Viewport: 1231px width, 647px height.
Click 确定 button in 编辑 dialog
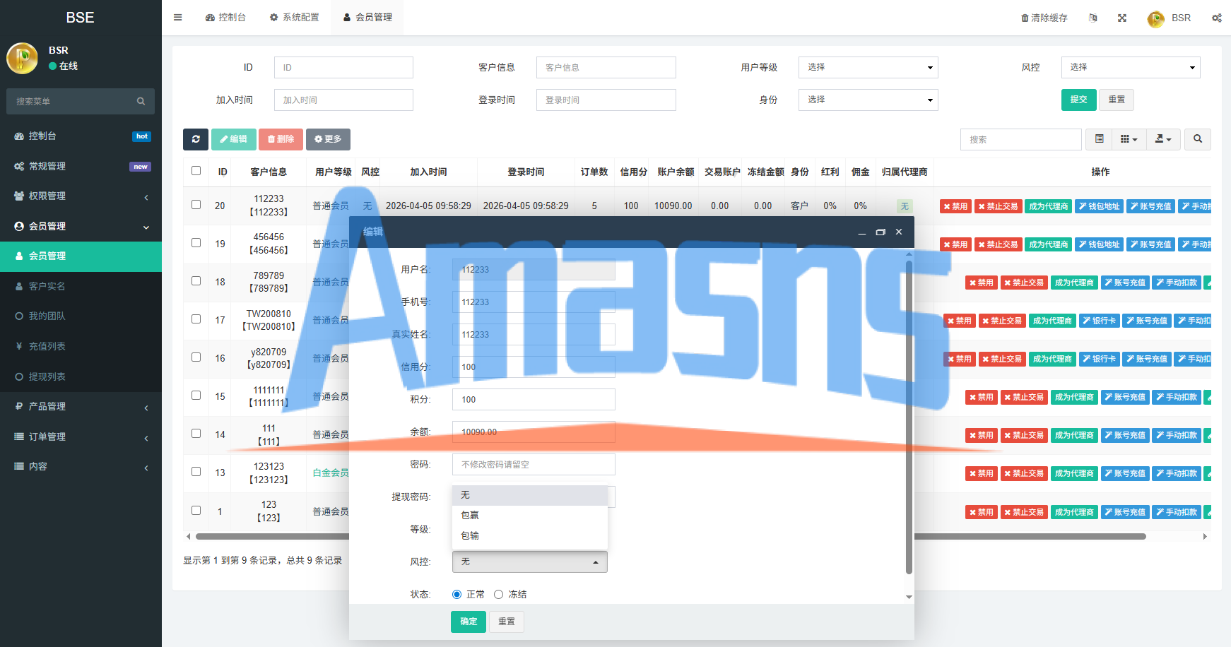coord(469,622)
